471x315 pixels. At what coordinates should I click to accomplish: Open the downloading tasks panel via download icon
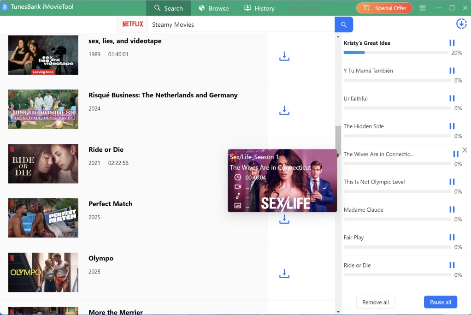[x=461, y=24]
